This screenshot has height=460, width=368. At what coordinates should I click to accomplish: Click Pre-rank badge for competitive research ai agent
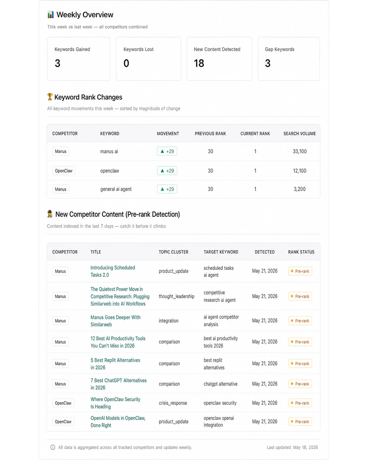[x=300, y=296]
